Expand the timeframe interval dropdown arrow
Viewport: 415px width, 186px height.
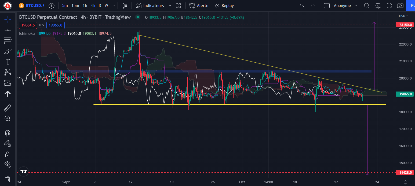114,6
